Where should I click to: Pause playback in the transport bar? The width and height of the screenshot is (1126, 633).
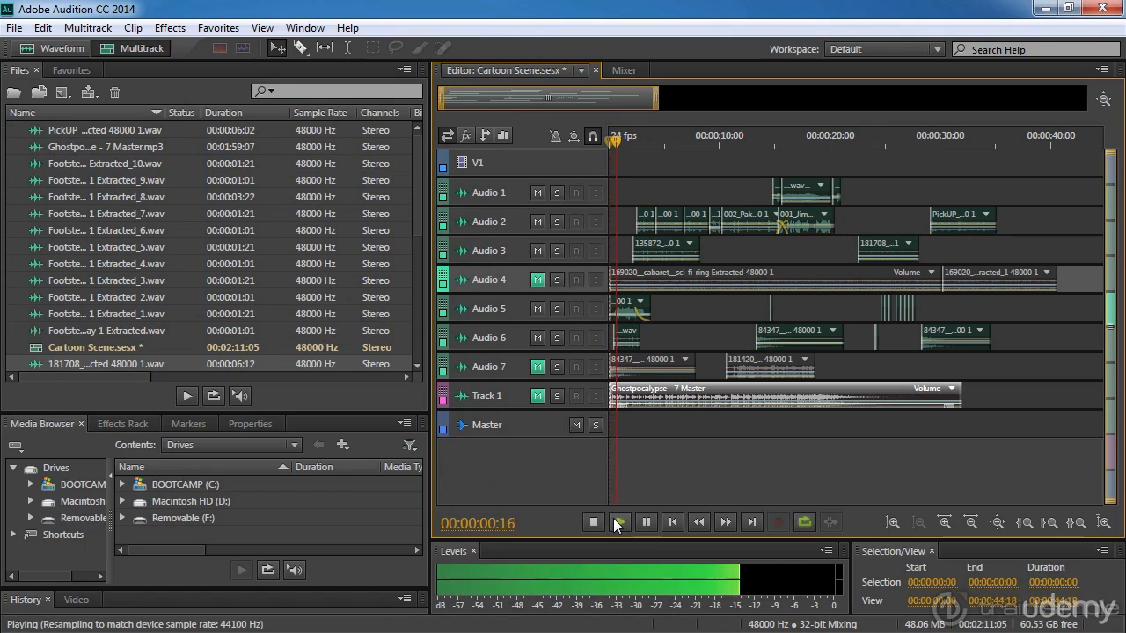pyautogui.click(x=647, y=522)
